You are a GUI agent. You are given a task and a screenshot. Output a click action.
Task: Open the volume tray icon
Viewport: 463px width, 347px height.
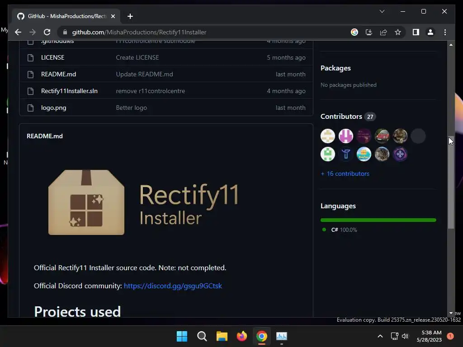[405, 336]
